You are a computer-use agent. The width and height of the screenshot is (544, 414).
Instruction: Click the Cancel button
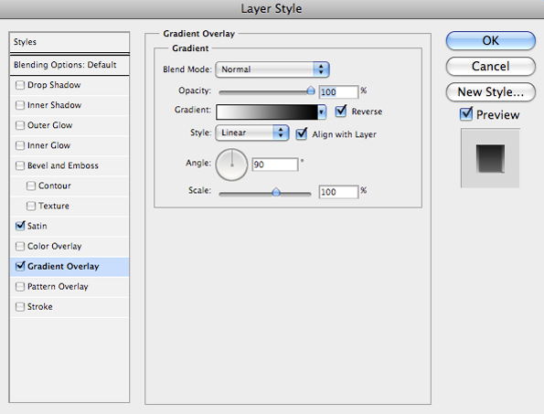491,66
